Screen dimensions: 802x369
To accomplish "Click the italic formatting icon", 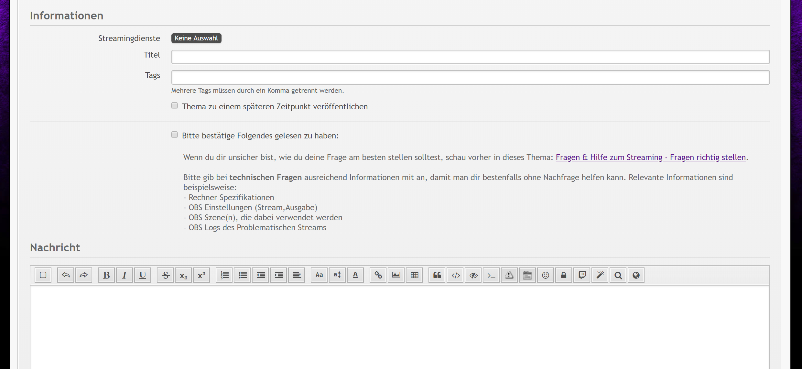I will (124, 275).
